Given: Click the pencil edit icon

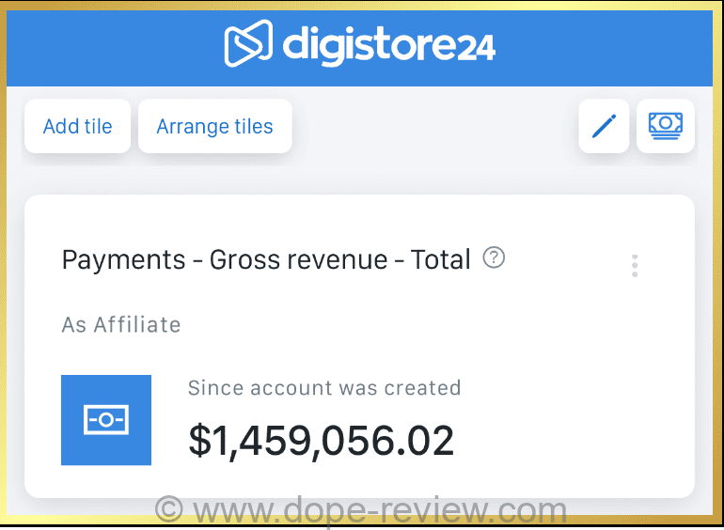Looking at the screenshot, I should 604,126.
